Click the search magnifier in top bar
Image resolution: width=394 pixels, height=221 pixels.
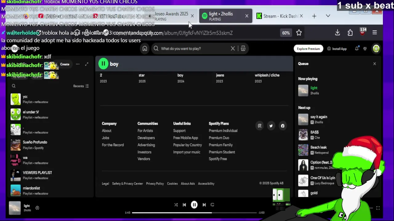tap(156, 48)
